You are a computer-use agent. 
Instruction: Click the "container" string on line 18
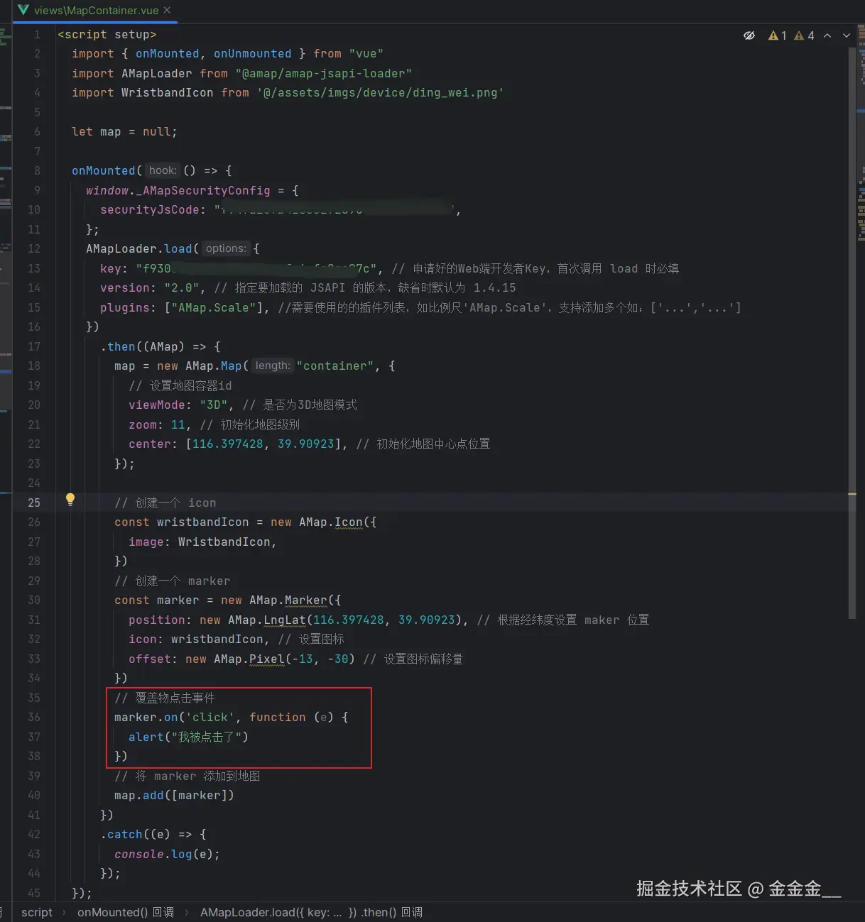[336, 366]
